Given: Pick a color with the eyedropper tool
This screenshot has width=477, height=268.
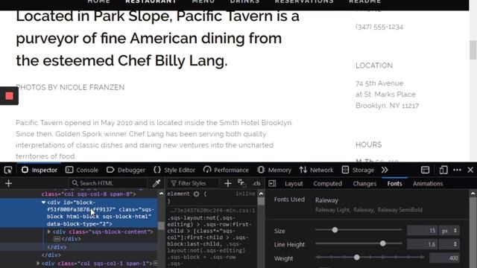Looking at the screenshot, I should 157,183.
